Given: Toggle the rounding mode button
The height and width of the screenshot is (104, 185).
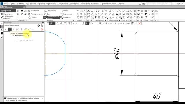Looking at the screenshot, I should (87, 23).
